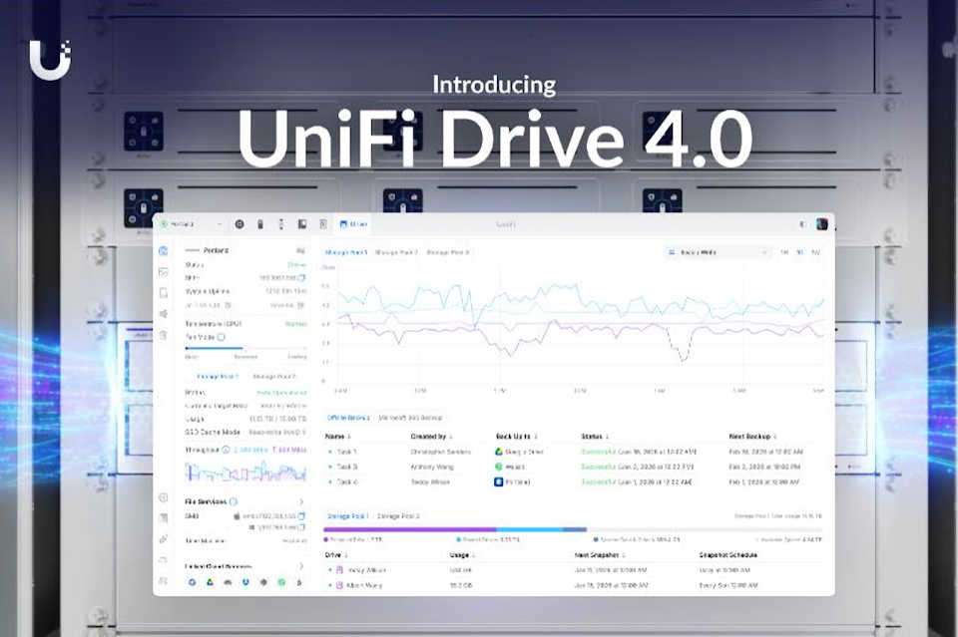Screen dimensions: 958x637
Task: Sort backup tasks by Name column
Action: [x=338, y=437]
